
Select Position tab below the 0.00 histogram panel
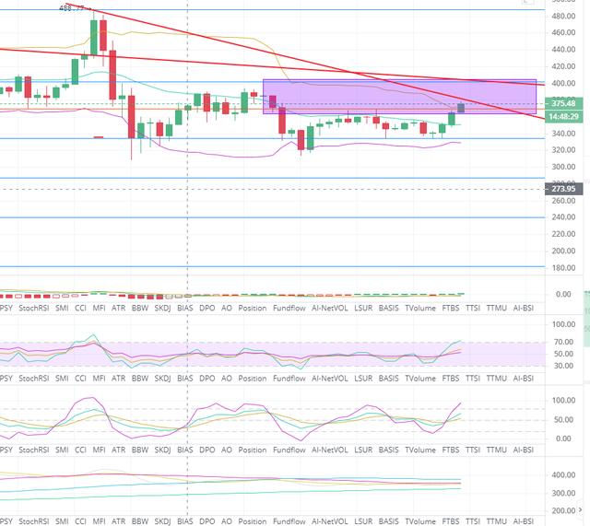(x=252, y=308)
